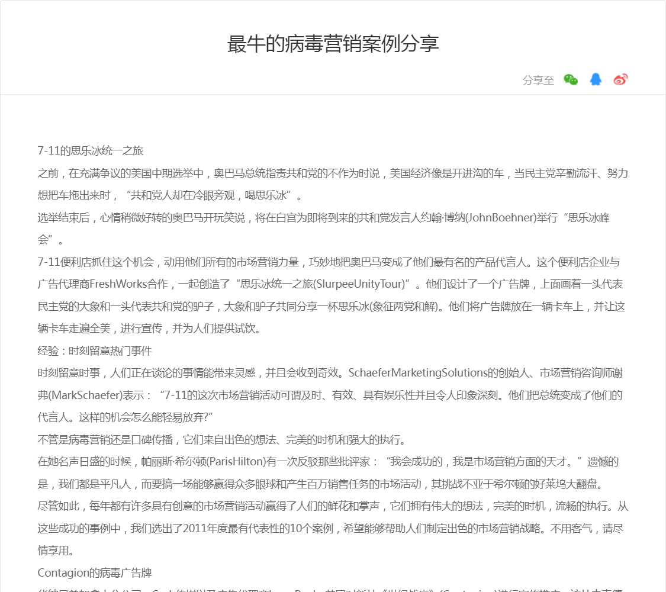
Task: Click the sentence starting 不管是病毒营销还是口碑传播
Action: (222, 439)
